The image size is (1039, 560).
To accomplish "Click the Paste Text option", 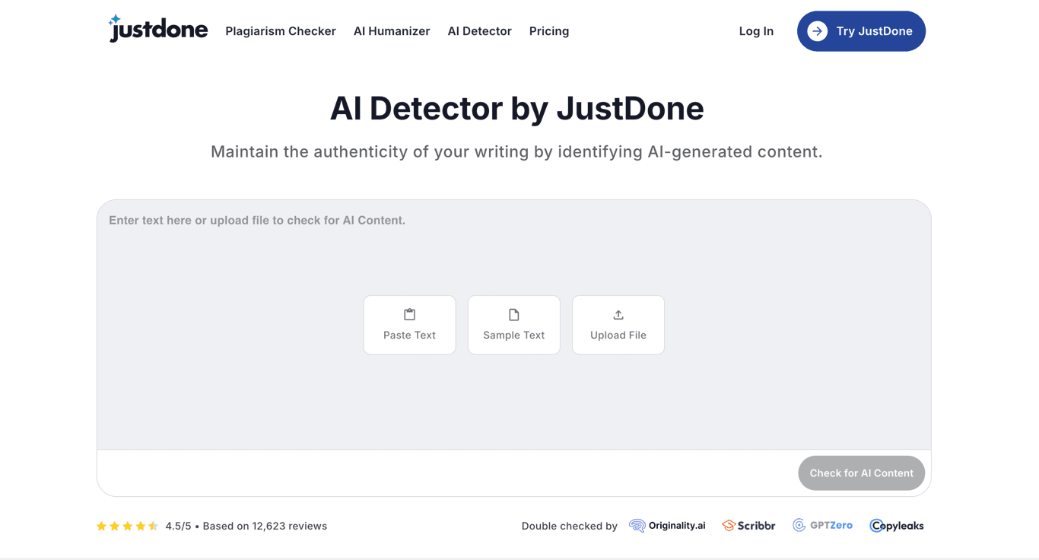I will tap(409, 325).
